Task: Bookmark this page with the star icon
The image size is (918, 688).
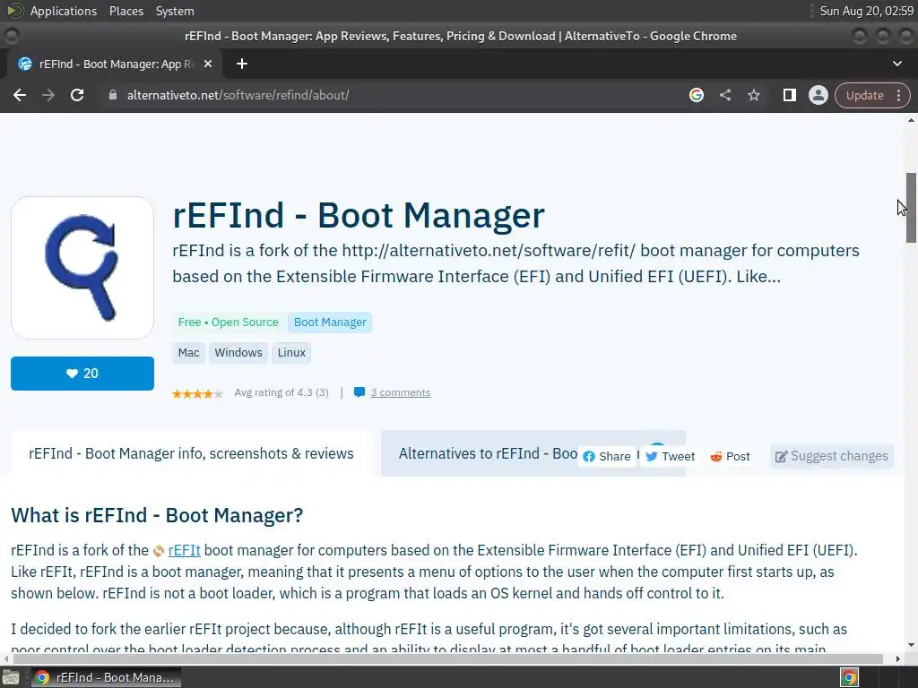Action: (x=753, y=95)
